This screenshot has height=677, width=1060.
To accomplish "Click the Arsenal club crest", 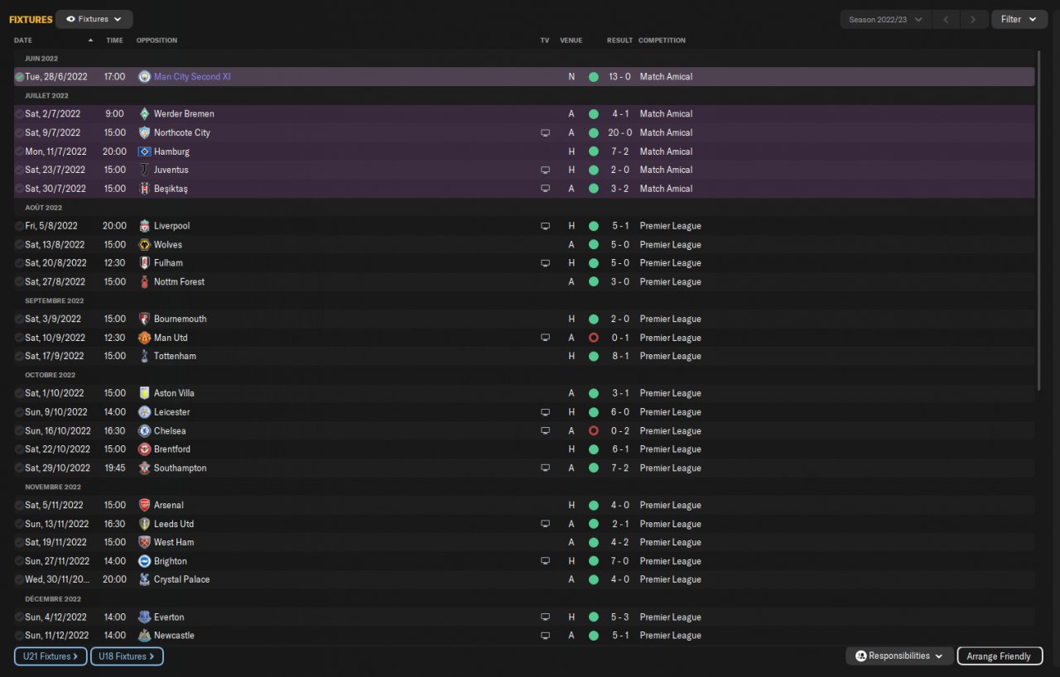I will [144, 505].
